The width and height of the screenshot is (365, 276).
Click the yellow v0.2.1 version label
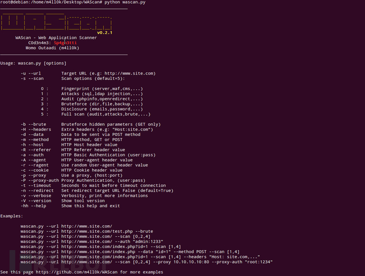pyautogui.click(x=105, y=33)
